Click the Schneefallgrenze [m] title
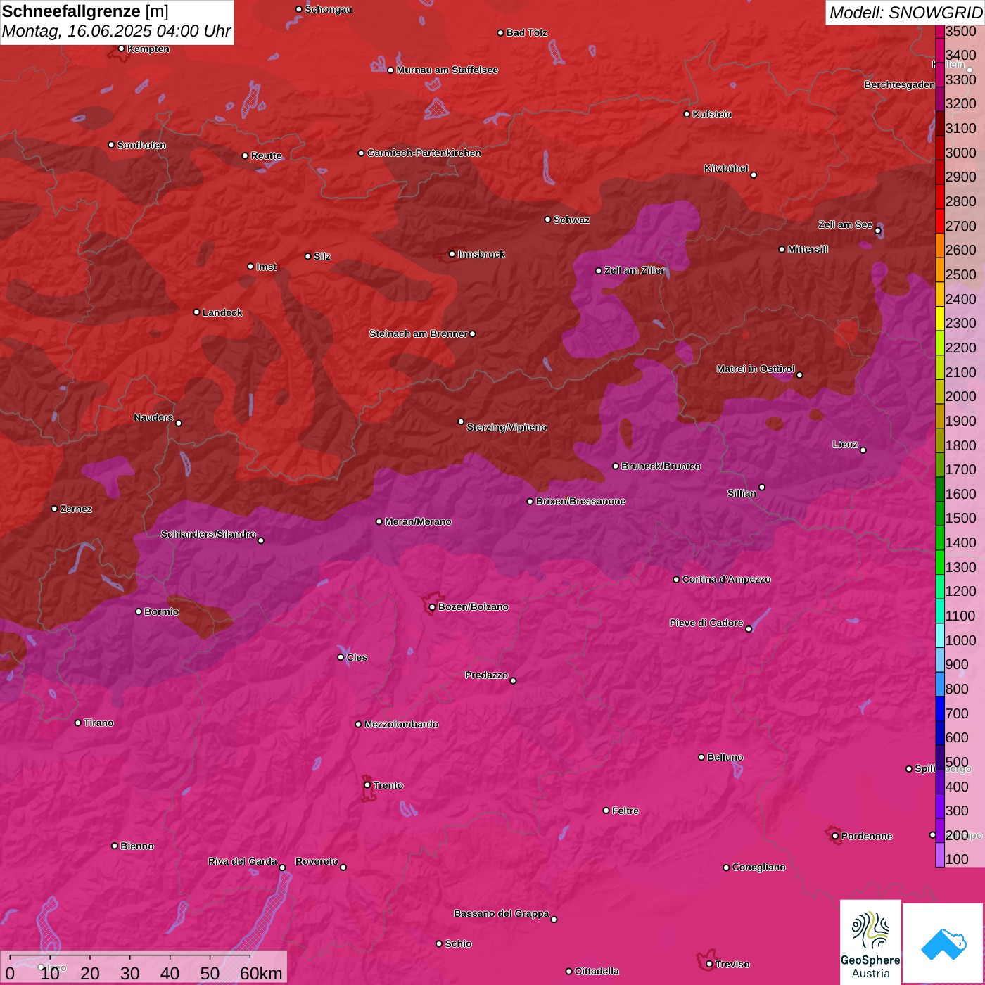This screenshot has height=985, width=985. click(85, 11)
